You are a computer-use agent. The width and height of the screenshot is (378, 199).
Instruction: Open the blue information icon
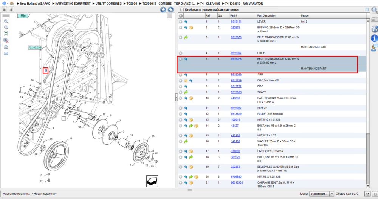click(374, 38)
